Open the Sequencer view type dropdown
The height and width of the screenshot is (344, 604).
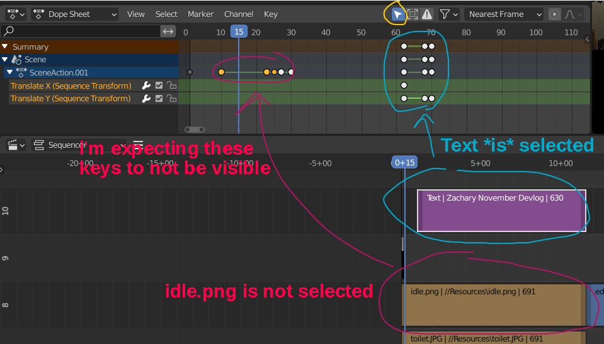point(79,145)
